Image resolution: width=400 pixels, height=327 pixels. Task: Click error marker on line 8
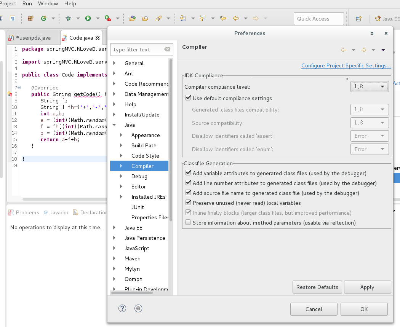10,94
